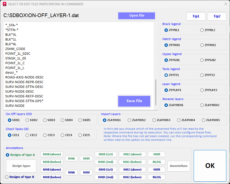230x184 pixels.
Task: Select Designs of type B
Action: pos(19,177)
